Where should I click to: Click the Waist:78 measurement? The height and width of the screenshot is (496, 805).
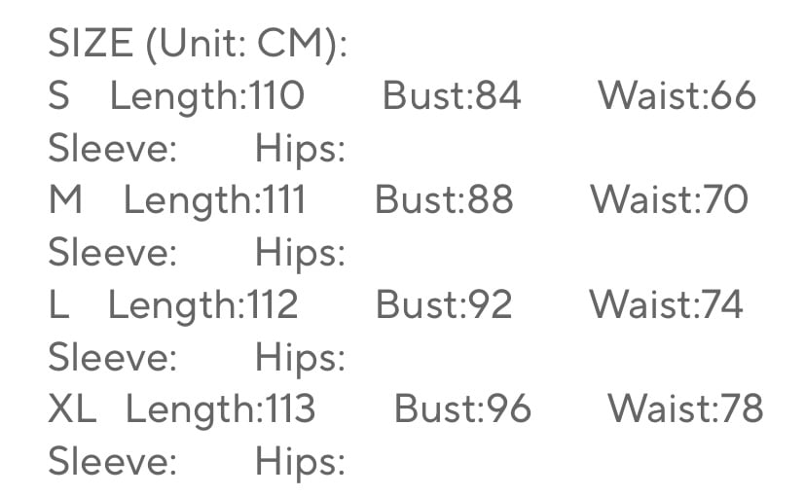pyautogui.click(x=685, y=409)
